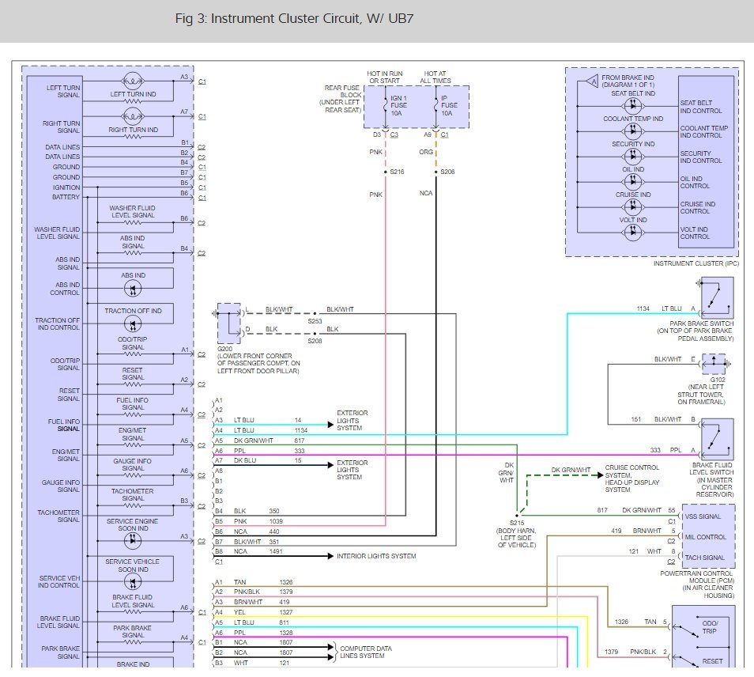Select the 'TAN 1326' wire row at A1
This screenshot has width=754, height=677.
(x=254, y=582)
